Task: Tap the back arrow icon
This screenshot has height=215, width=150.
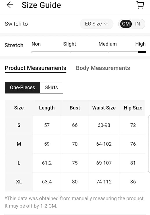Action: (10, 5)
